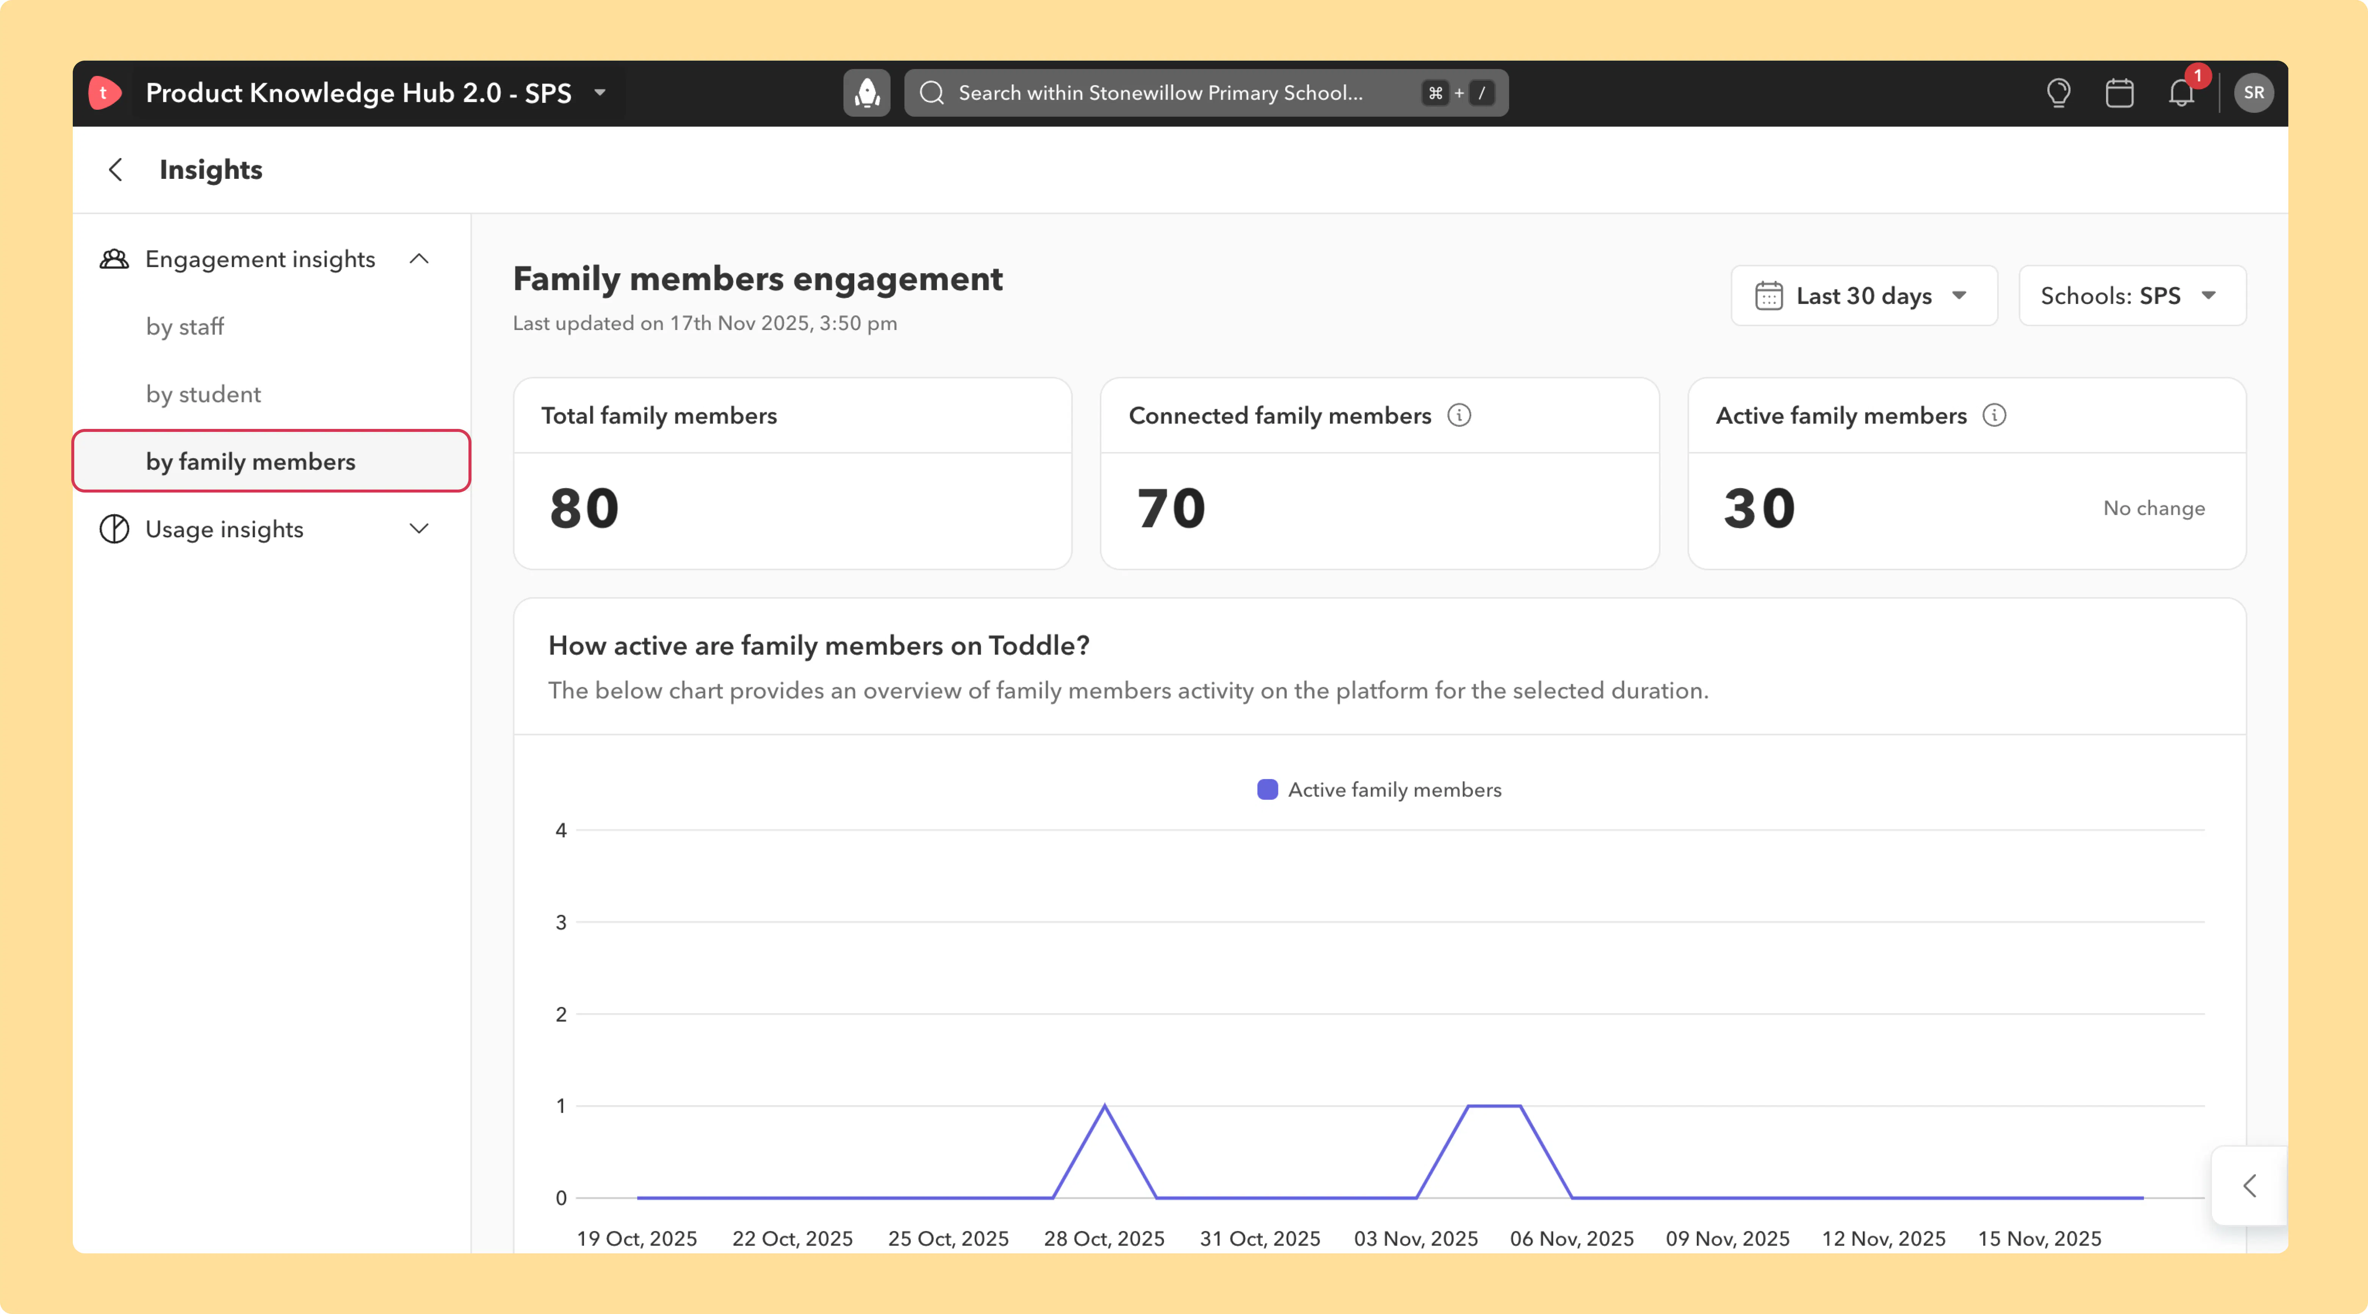The height and width of the screenshot is (1314, 2368).
Task: Click the Connected family members value 70
Action: pos(1171,508)
